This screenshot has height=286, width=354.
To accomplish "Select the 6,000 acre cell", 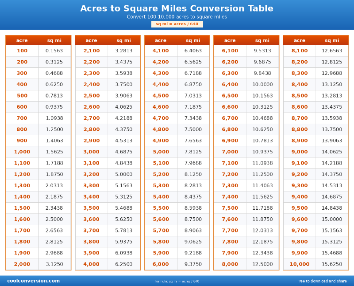I will pyautogui.click(x=161, y=264).
